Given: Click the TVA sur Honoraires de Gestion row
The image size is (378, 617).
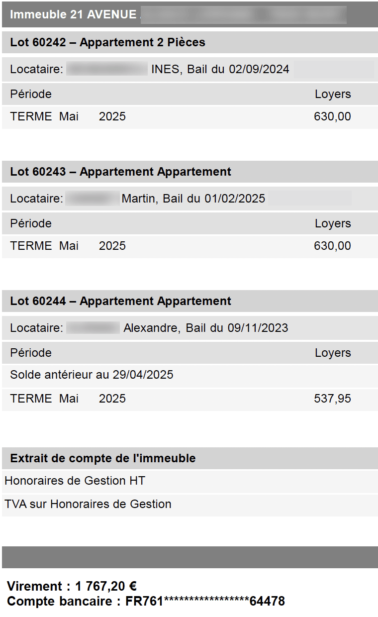Looking at the screenshot, I should click(x=88, y=504).
